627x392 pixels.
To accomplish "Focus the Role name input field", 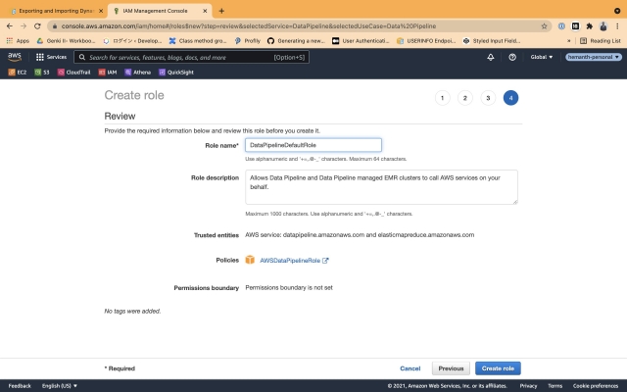I will coord(313,145).
